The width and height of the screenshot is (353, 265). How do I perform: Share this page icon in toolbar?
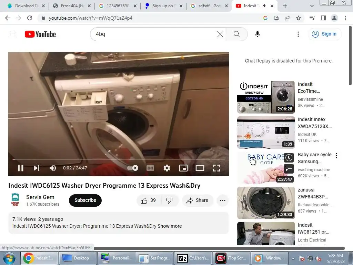[x=288, y=18]
